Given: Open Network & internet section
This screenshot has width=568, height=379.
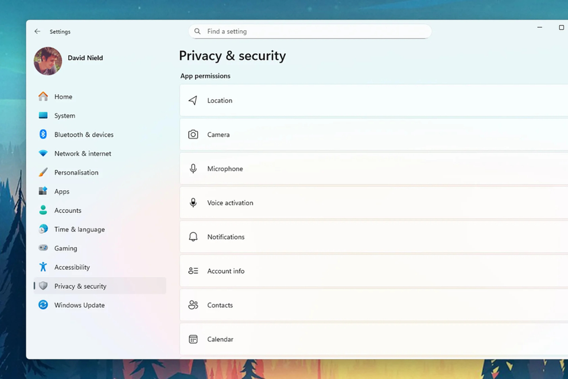Looking at the screenshot, I should pyautogui.click(x=82, y=153).
